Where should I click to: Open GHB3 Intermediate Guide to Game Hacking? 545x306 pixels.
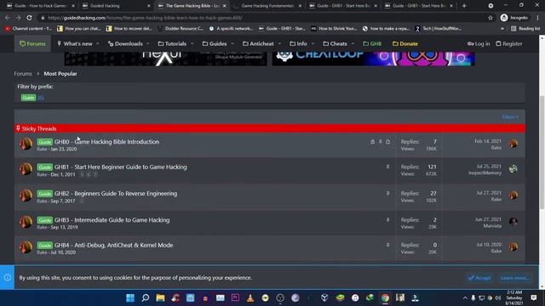click(112, 219)
